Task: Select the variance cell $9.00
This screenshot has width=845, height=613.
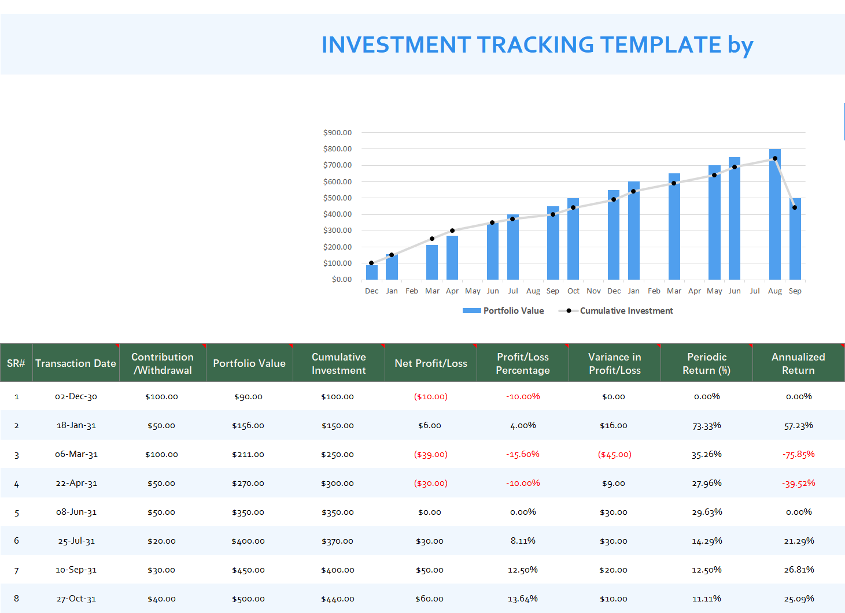Action: (x=614, y=483)
